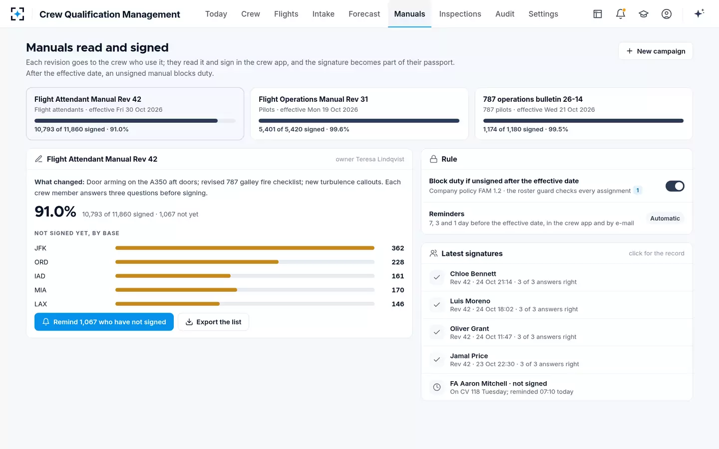The height and width of the screenshot is (449, 719).
Task: Click owner Teresa Lindqvist text
Action: pos(370,159)
